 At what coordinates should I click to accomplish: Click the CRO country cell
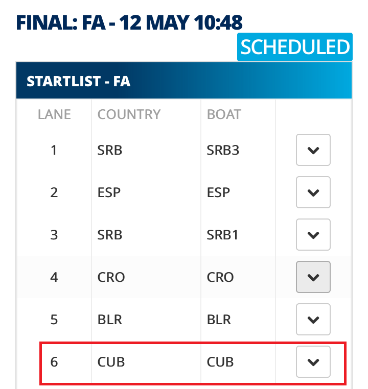pos(146,277)
